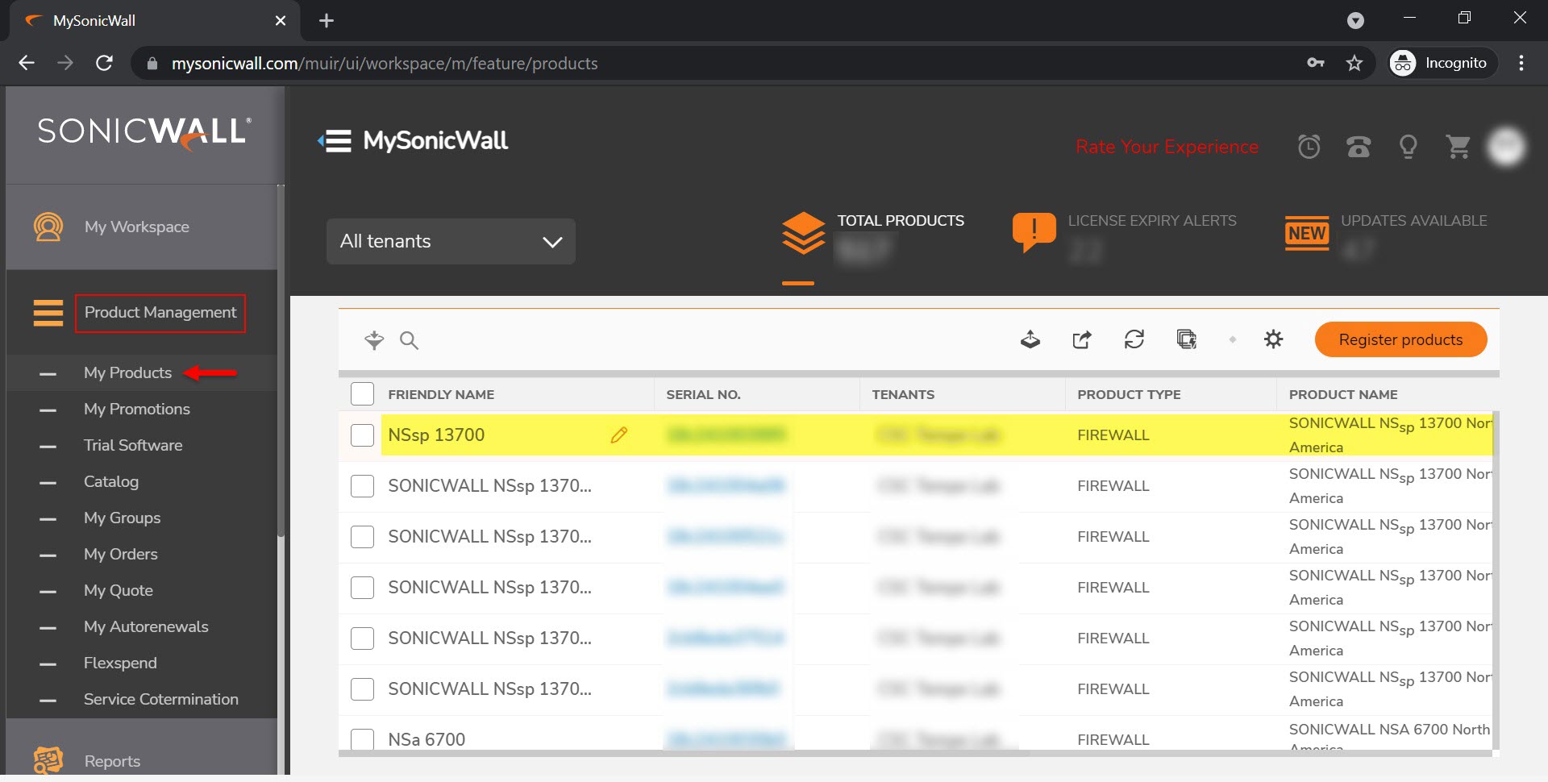Click the Serial No. column header
Viewport: 1548px width, 782px height.
[703, 394]
